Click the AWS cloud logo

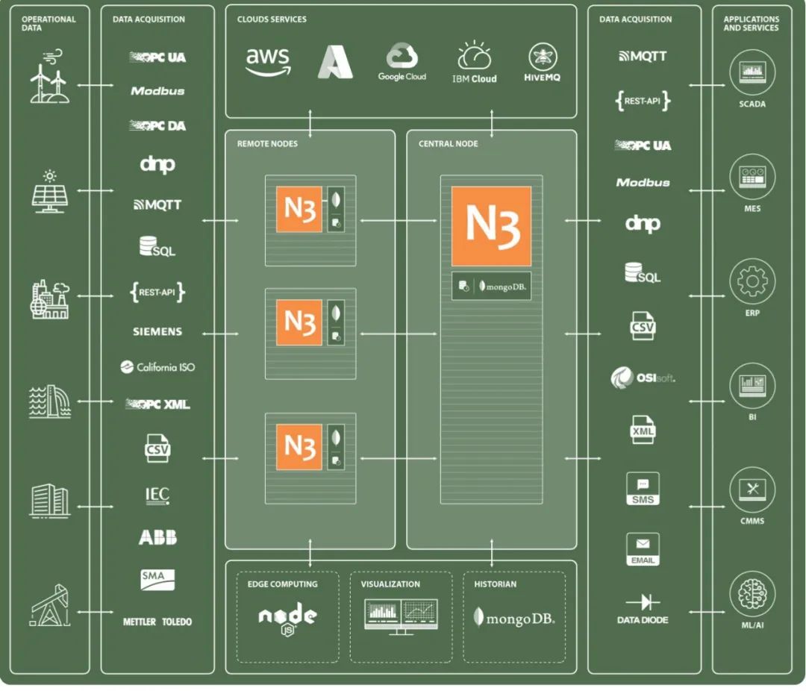coord(268,62)
